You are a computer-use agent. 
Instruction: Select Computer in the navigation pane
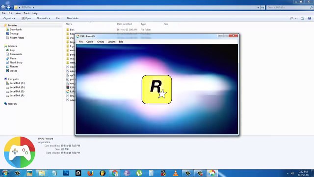coord(13,79)
